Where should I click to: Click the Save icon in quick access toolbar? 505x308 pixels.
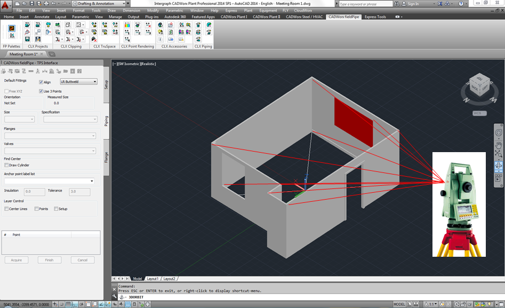(31, 4)
